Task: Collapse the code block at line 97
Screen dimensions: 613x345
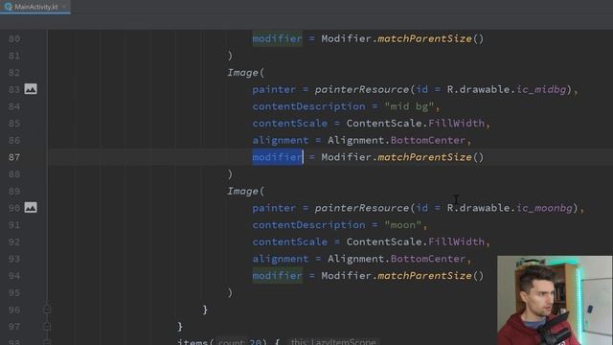Action: coord(47,327)
